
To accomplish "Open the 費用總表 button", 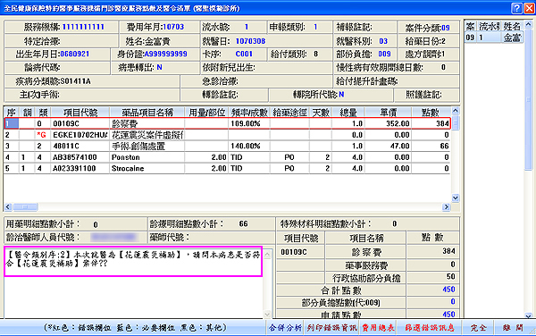I will tap(378, 328).
